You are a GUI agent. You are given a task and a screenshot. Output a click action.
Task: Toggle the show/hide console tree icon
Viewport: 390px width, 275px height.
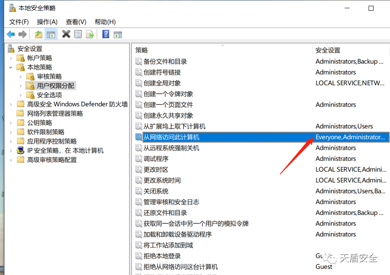51,35
